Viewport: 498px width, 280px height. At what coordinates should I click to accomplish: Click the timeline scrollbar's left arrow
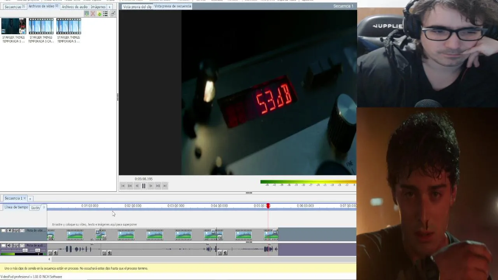pos(49,259)
